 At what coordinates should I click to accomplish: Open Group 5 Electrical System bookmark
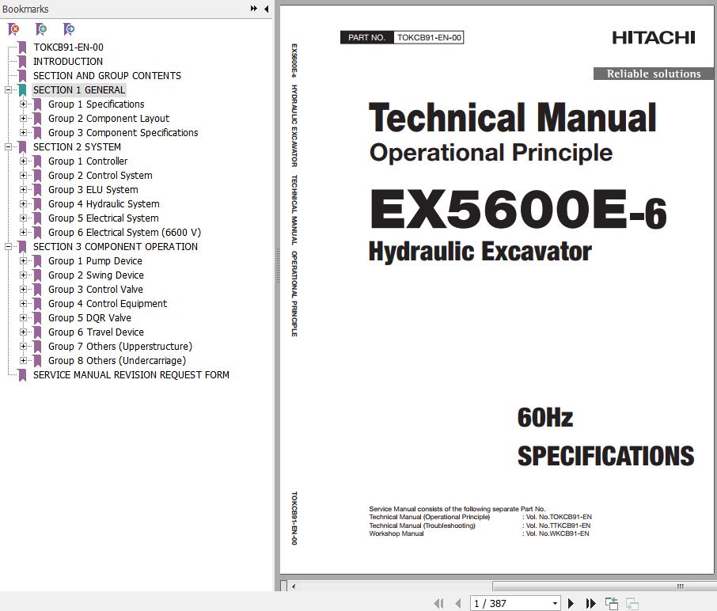point(104,218)
